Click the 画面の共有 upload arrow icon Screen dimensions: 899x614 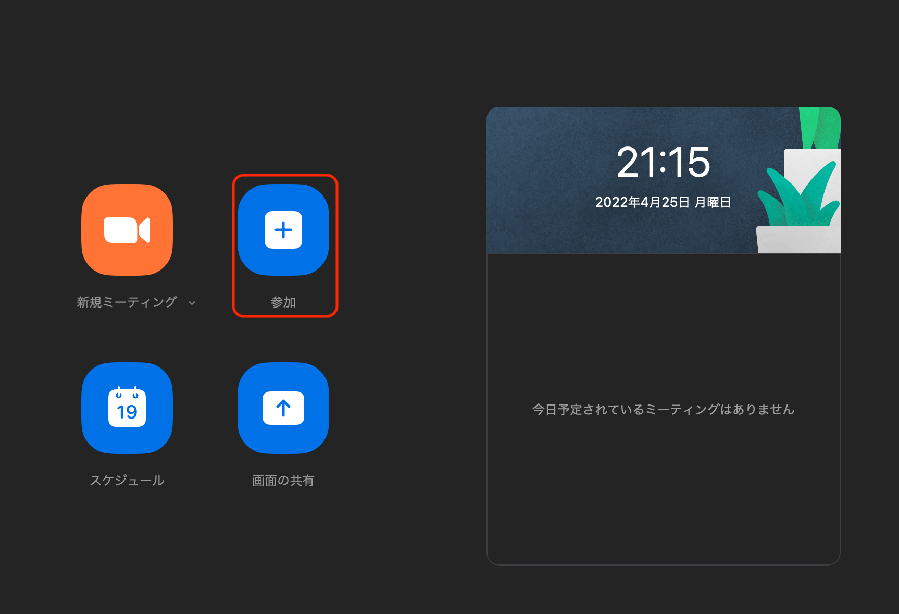[x=283, y=408]
